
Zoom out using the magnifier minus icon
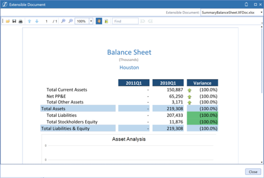point(70,21)
